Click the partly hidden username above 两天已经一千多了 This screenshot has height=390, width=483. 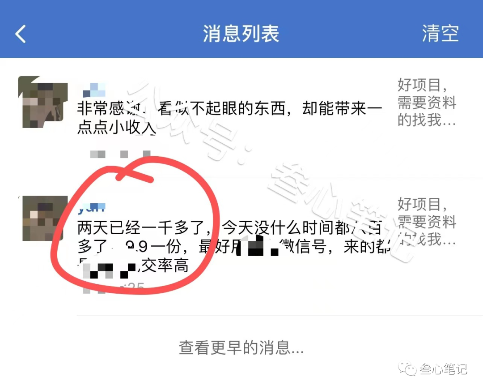[x=92, y=209]
